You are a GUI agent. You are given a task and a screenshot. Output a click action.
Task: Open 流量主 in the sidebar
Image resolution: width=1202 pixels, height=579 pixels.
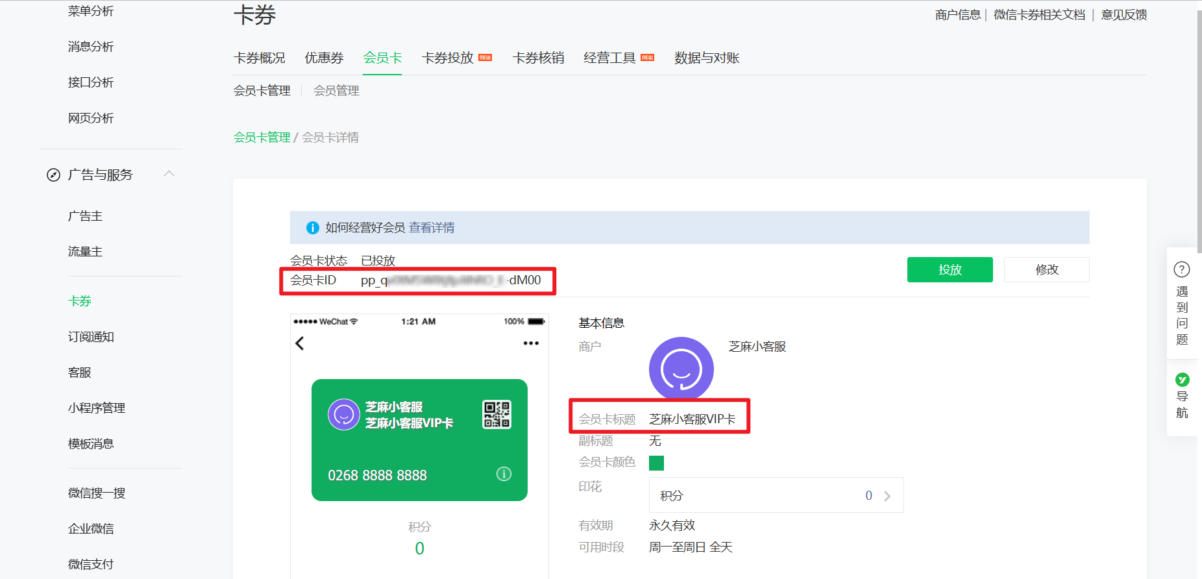85,252
